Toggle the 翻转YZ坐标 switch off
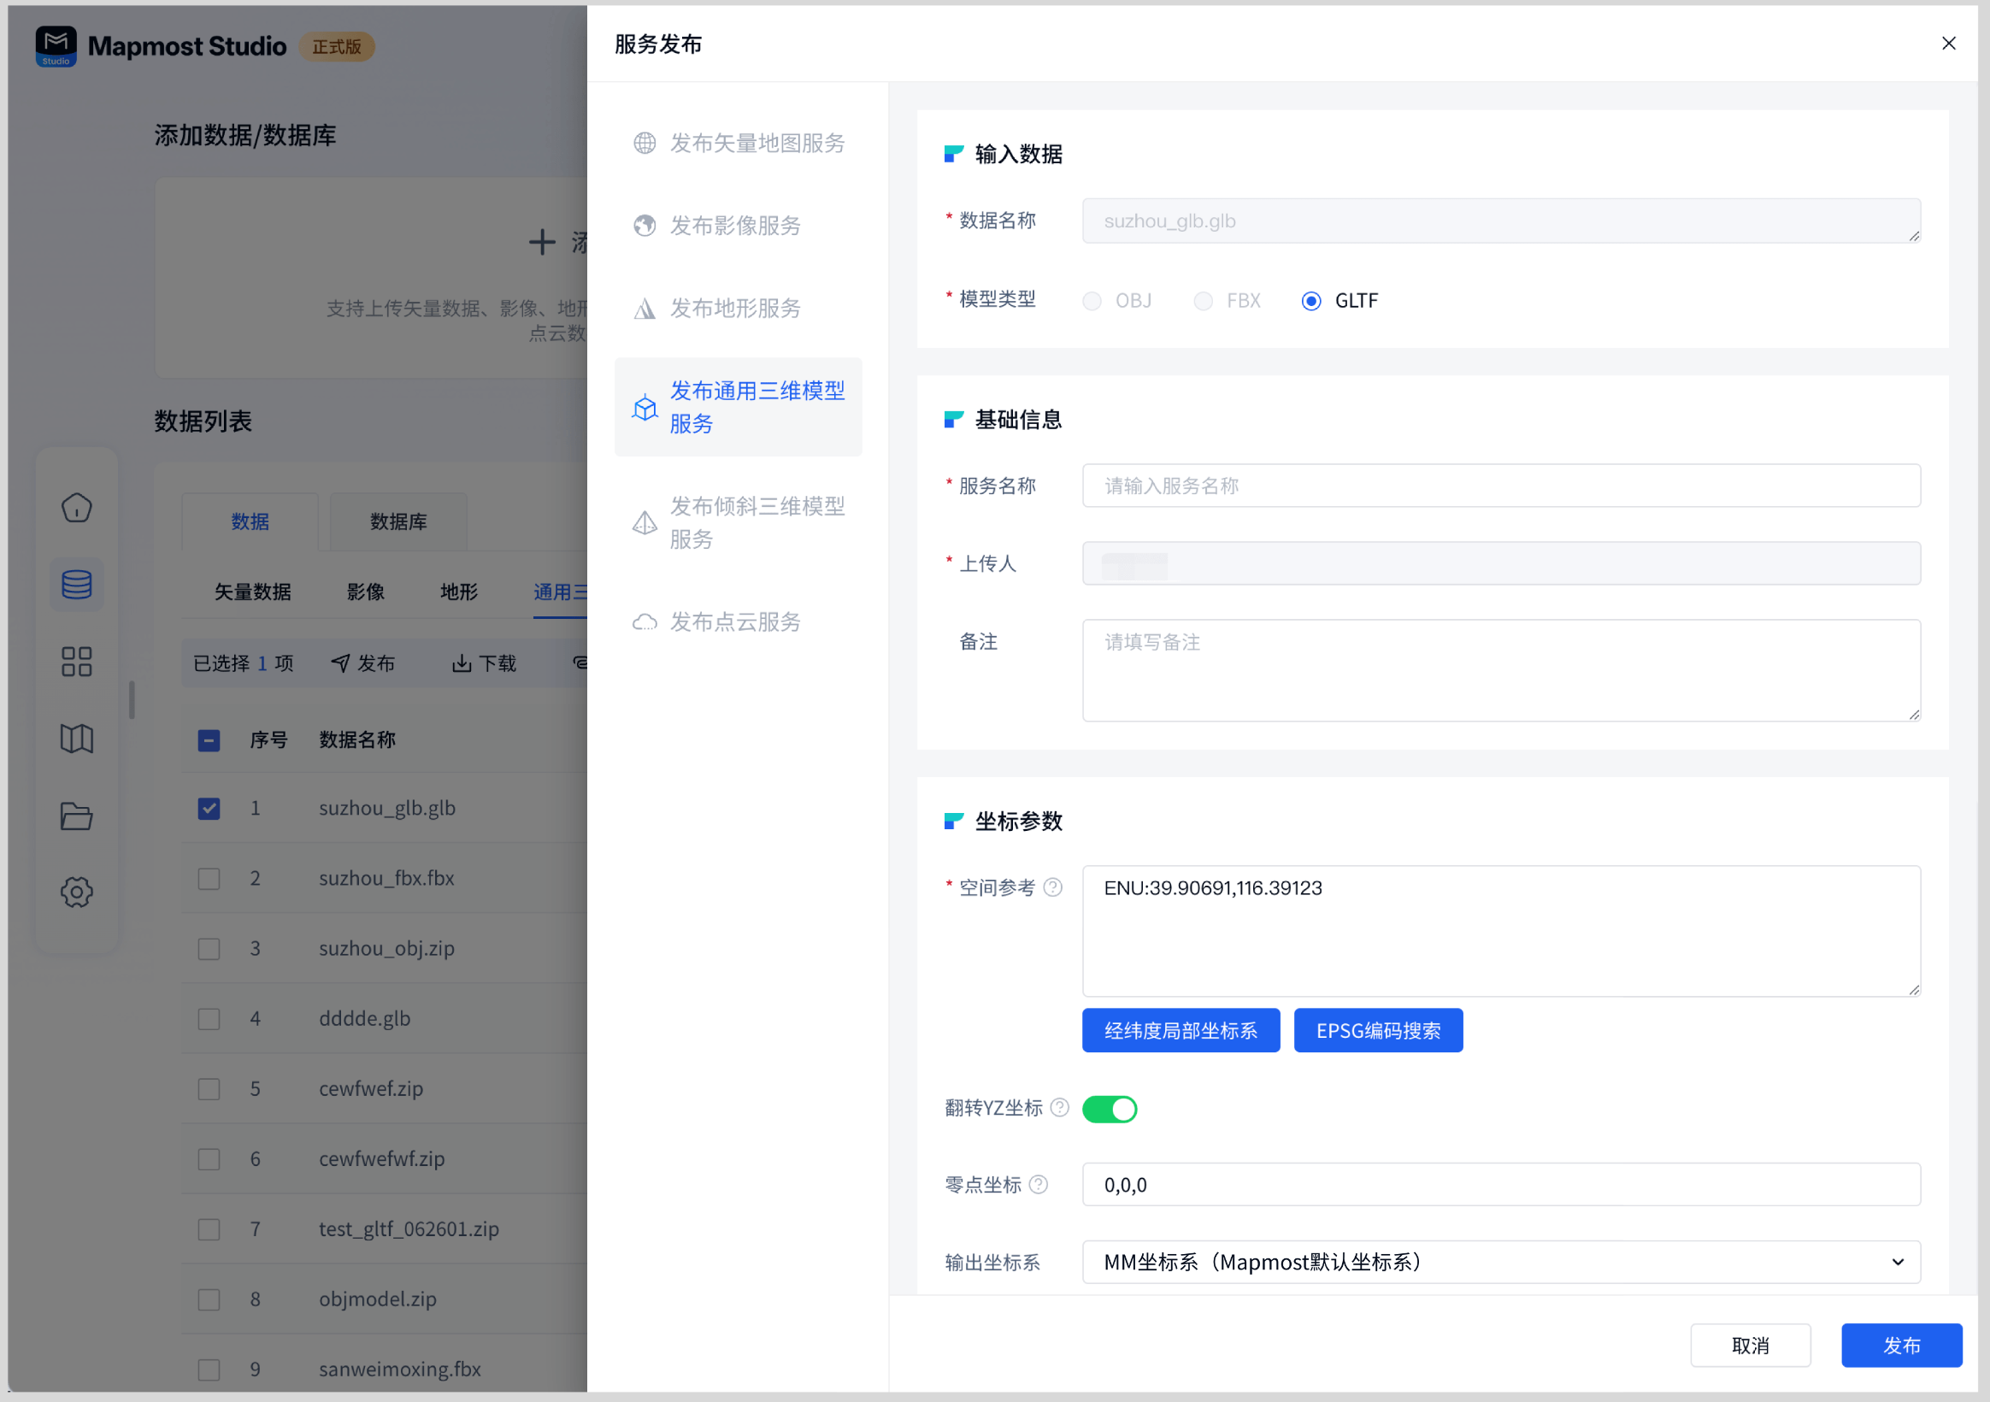The width and height of the screenshot is (1990, 1402). coord(1110,1109)
